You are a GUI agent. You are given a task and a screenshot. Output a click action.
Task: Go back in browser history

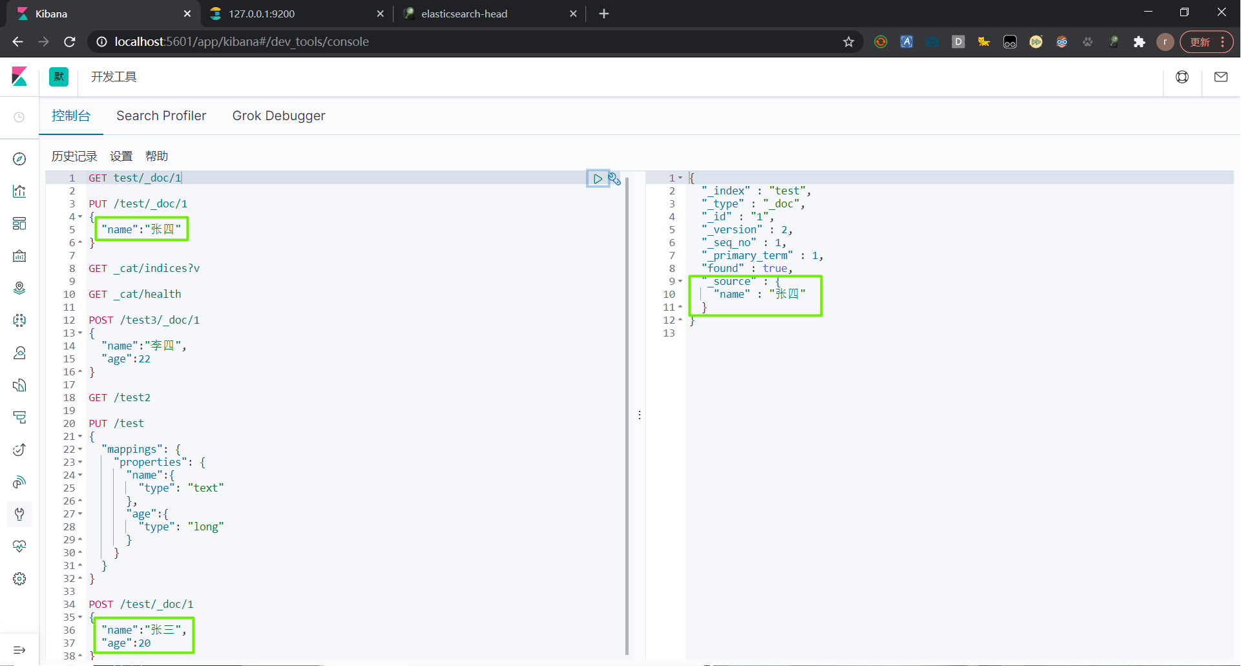point(18,42)
